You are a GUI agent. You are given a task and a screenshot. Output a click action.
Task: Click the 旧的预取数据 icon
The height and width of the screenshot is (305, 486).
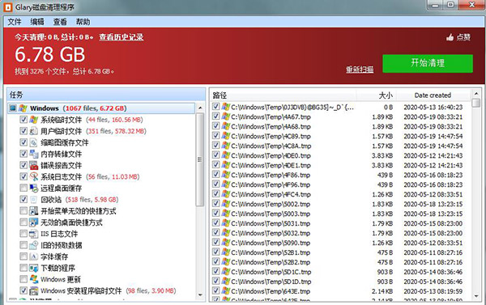(x=33, y=245)
